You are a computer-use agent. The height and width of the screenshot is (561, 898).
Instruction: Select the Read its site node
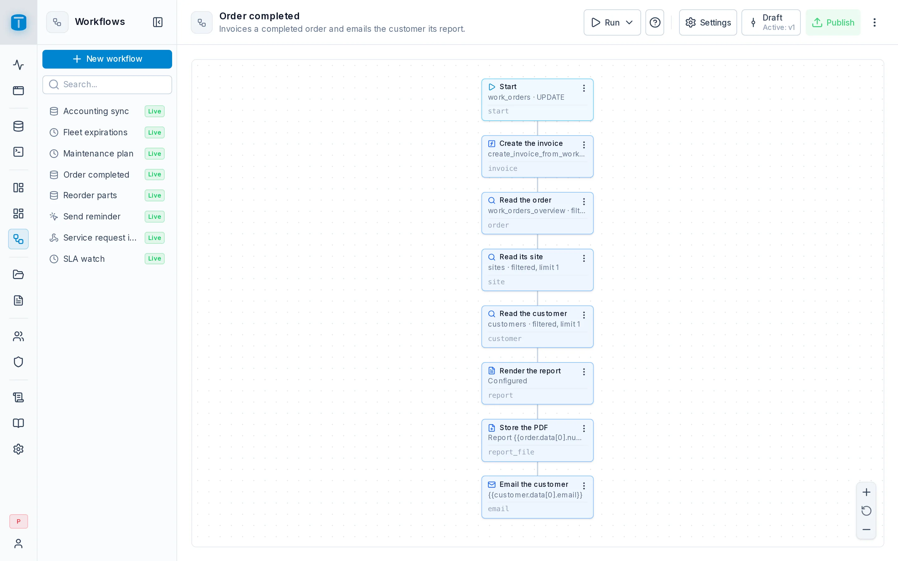click(537, 270)
